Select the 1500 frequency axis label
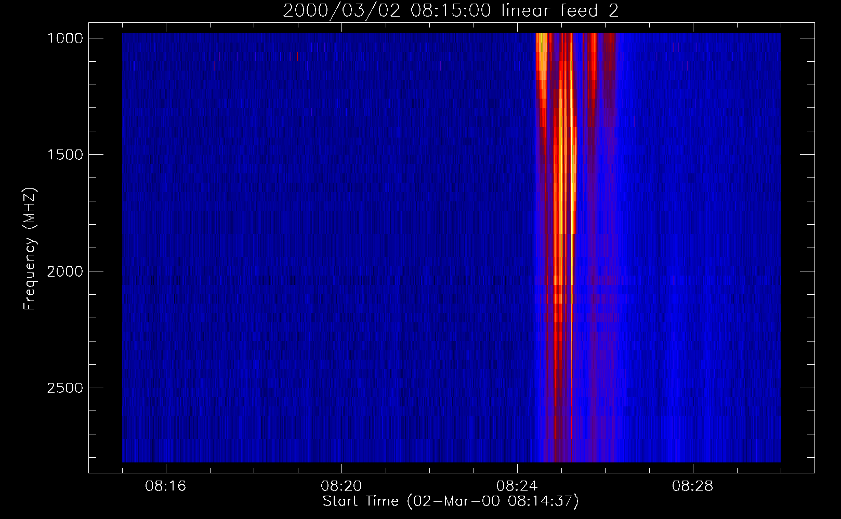The image size is (841, 519). (65, 155)
